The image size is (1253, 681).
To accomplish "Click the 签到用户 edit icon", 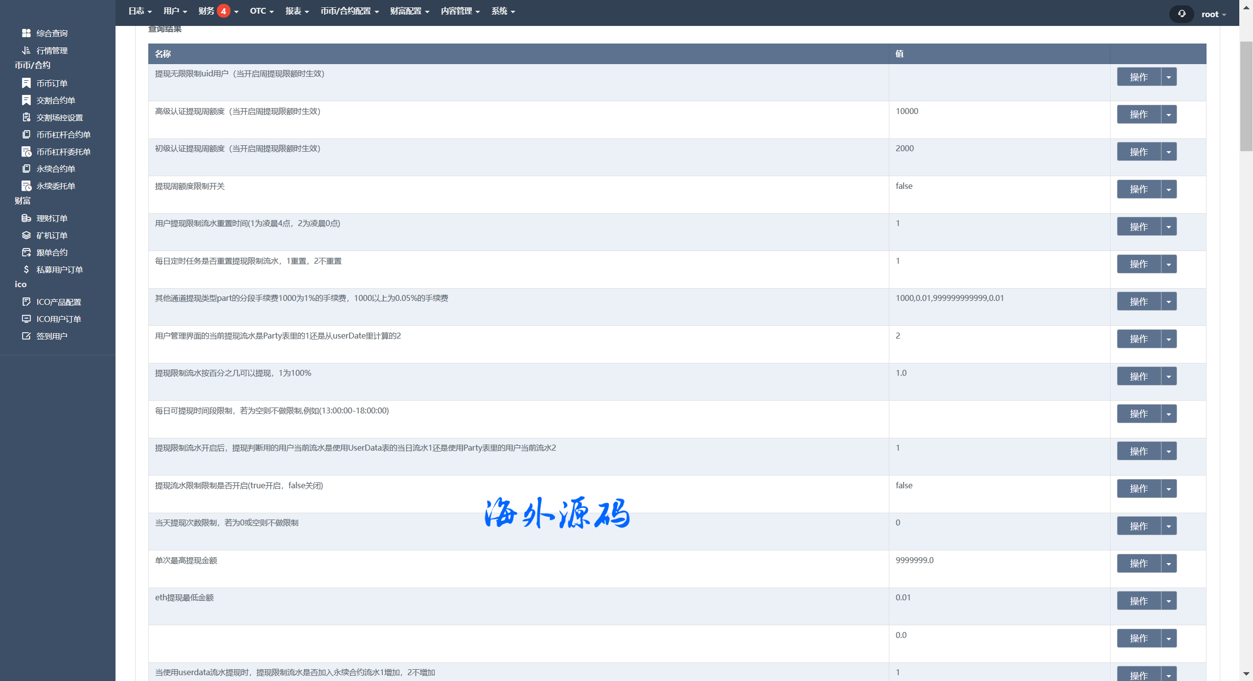I will 26,336.
